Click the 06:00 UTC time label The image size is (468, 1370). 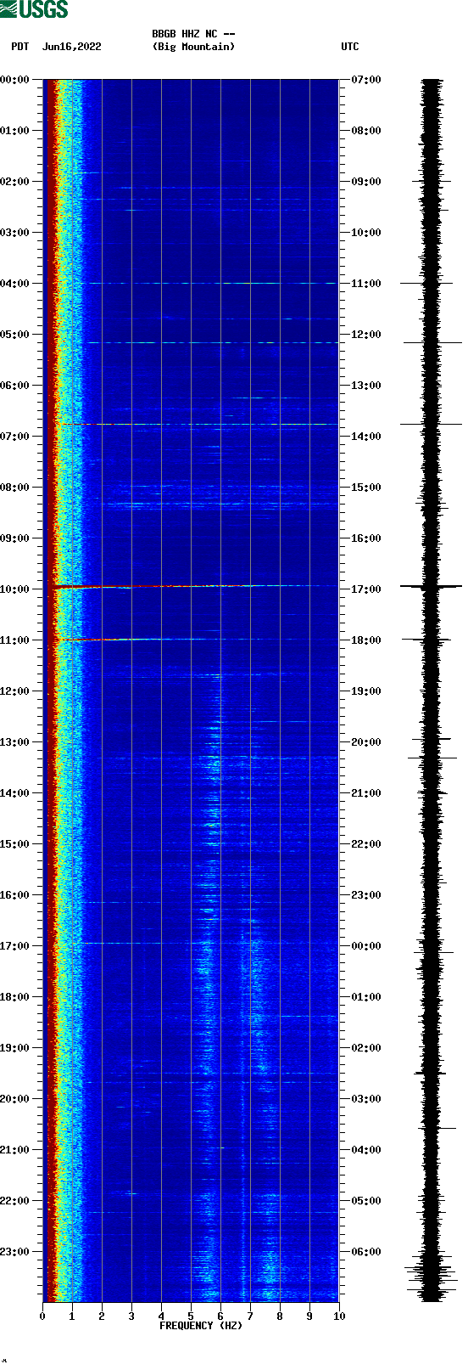click(x=366, y=1252)
